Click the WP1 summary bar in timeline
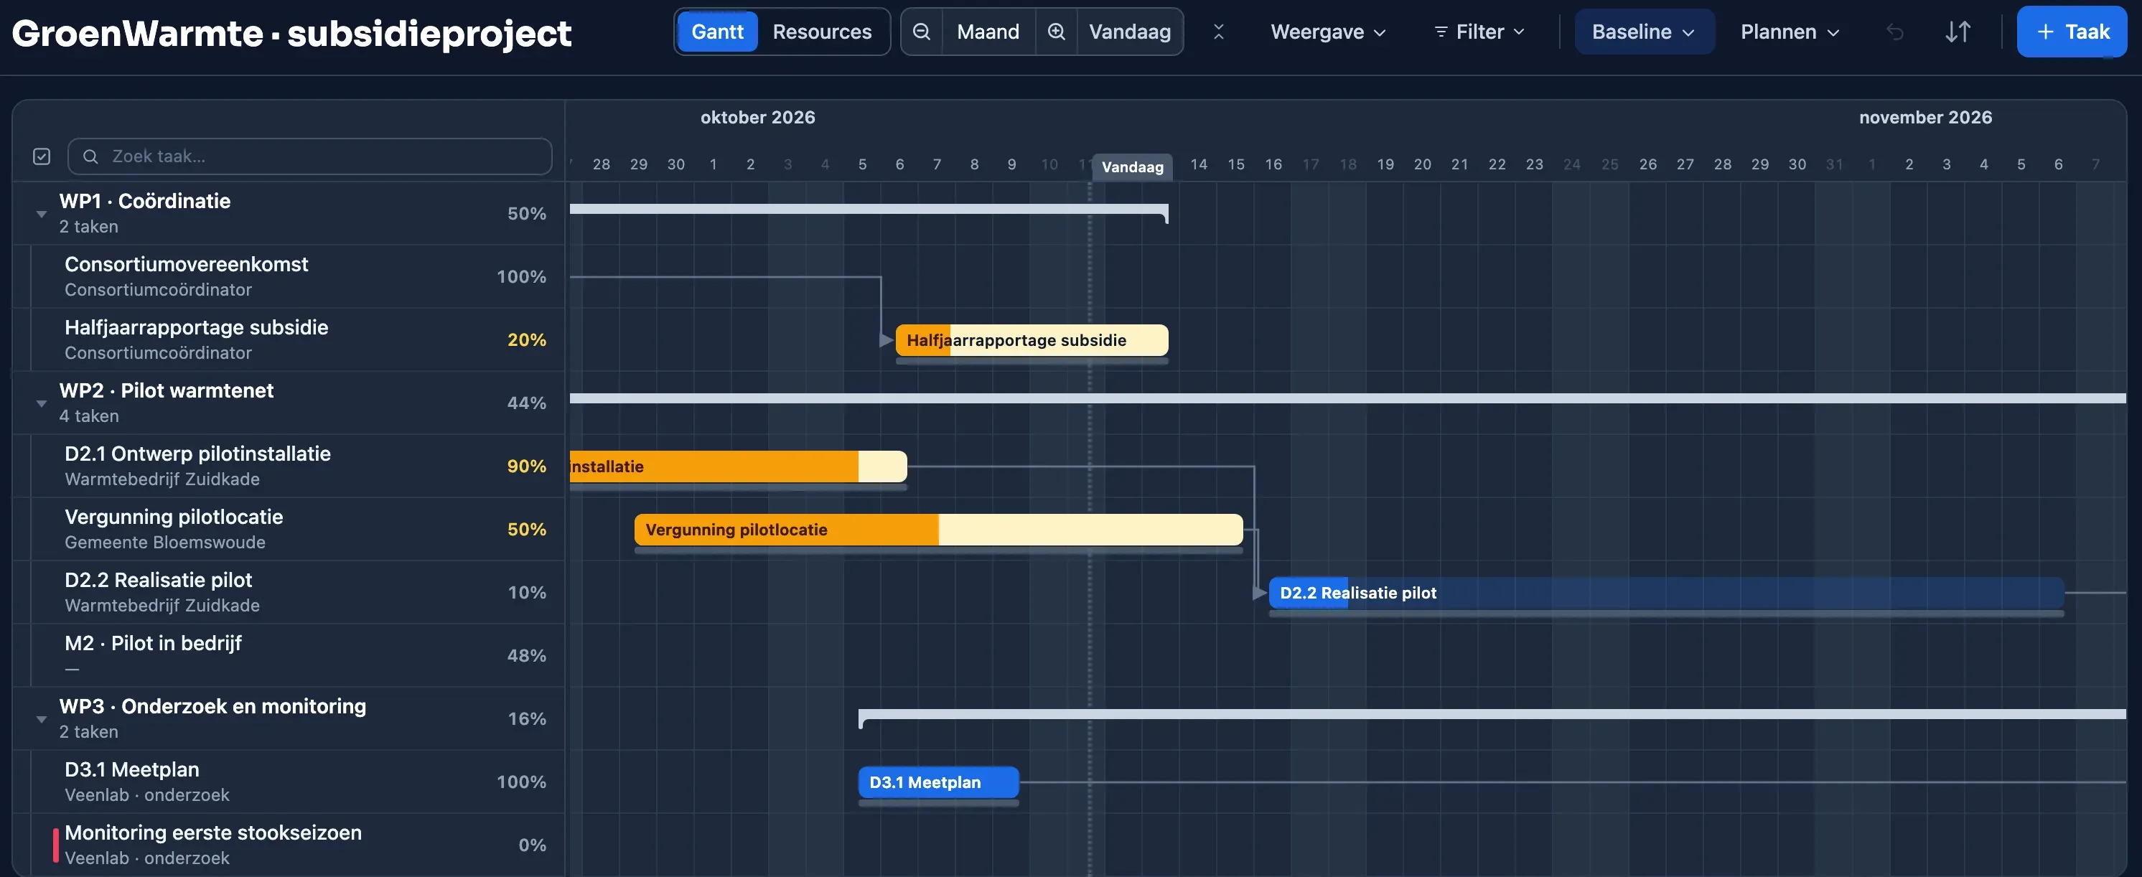The height and width of the screenshot is (877, 2142). (x=869, y=210)
